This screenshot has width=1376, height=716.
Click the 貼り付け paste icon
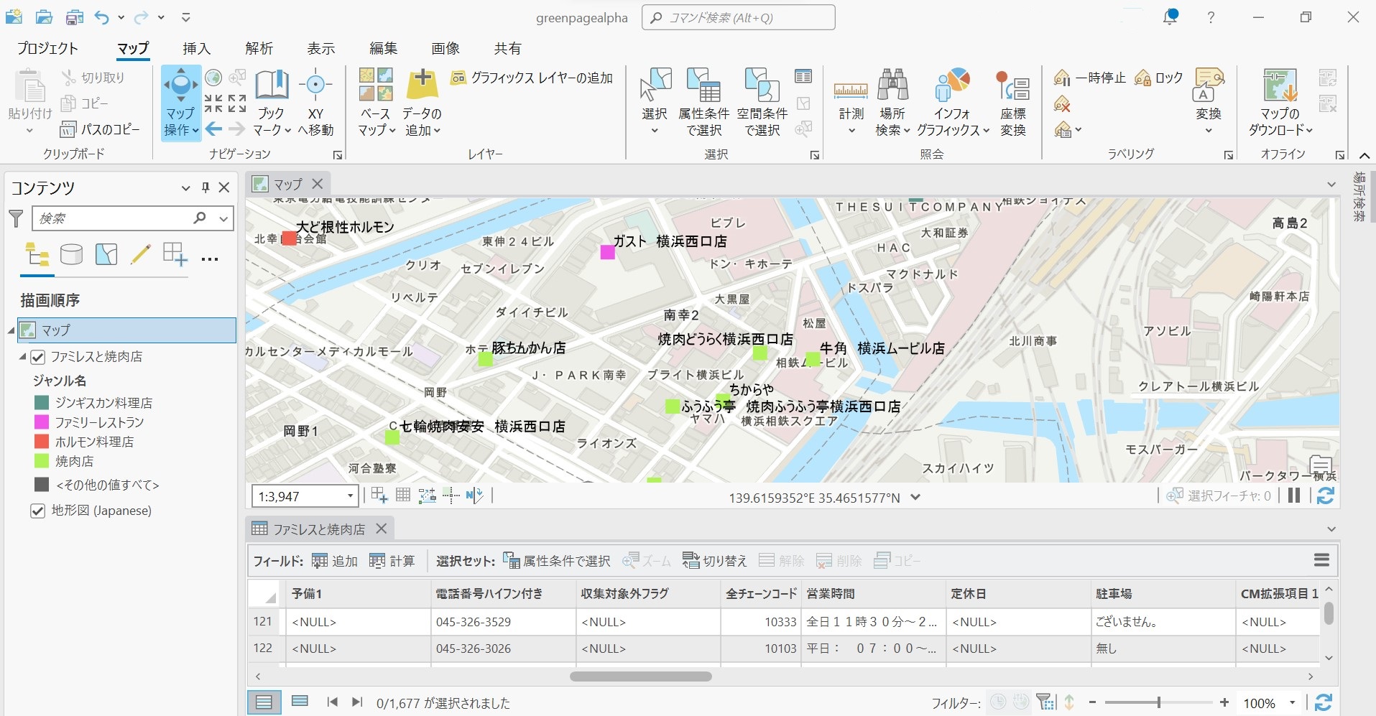[30, 87]
